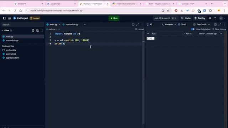
Task: Switch to cowsay PyPI browser tab
Action: click(x=193, y=4)
